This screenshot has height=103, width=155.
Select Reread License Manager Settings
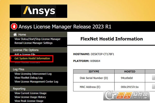click(x=34, y=43)
